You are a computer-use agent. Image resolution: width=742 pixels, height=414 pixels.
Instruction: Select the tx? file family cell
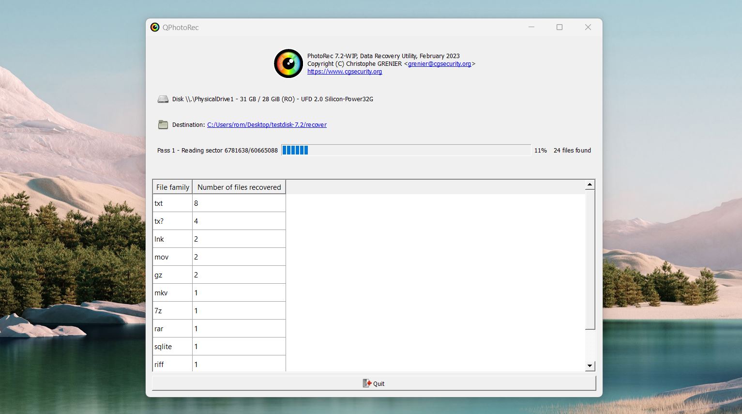tap(173, 221)
